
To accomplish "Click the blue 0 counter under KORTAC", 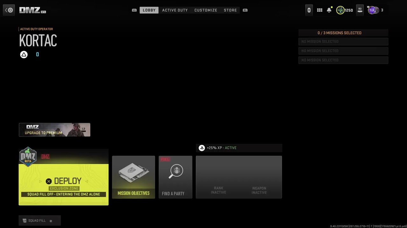I will coord(38,54).
